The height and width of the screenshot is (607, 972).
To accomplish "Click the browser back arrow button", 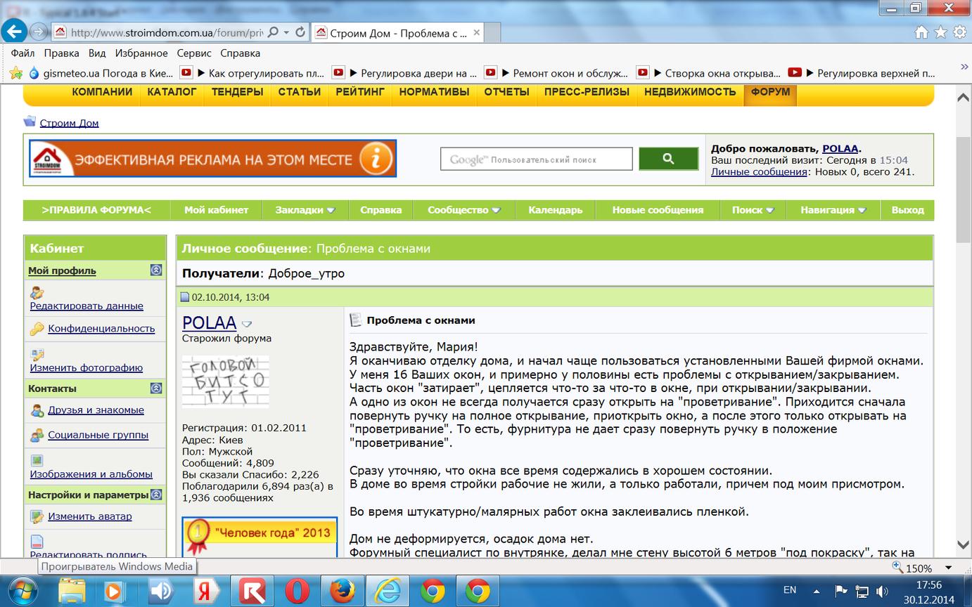I will pyautogui.click(x=15, y=32).
